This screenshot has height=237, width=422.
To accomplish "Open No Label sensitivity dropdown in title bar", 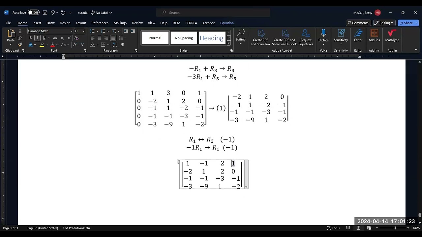I will pos(102,13).
